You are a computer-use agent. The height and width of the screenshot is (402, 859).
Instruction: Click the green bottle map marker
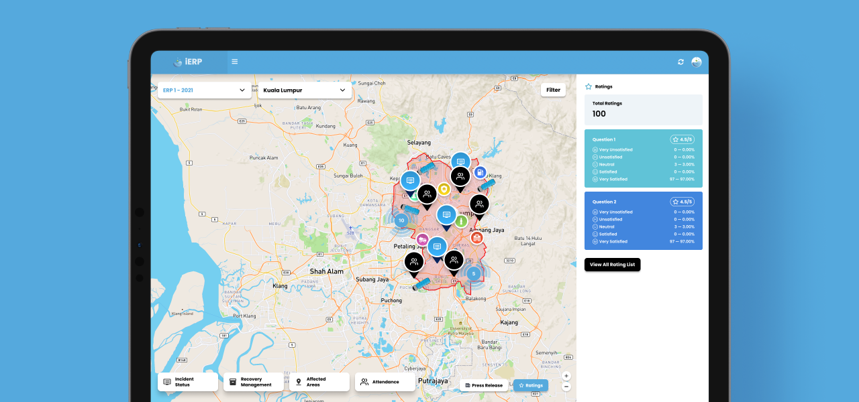(461, 220)
